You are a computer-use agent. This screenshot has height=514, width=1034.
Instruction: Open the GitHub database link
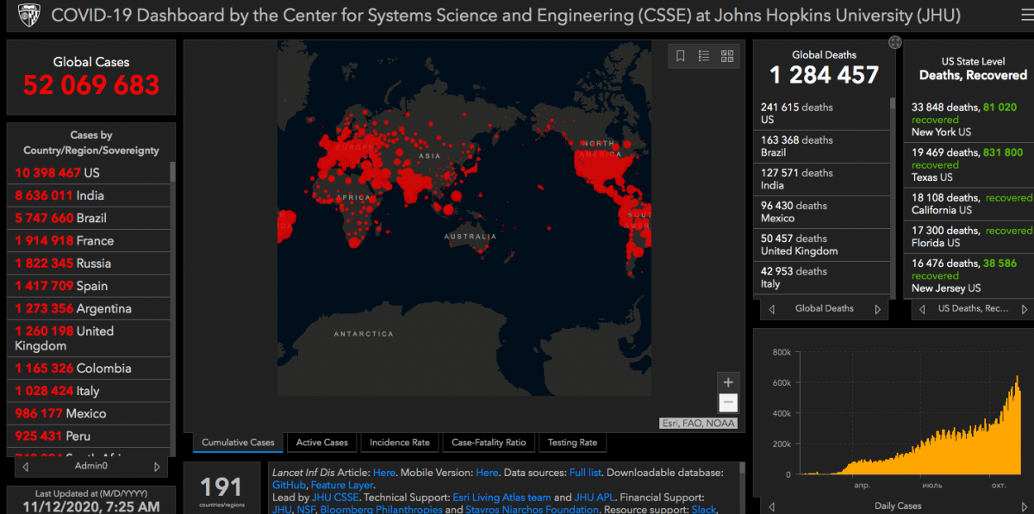[x=289, y=486]
